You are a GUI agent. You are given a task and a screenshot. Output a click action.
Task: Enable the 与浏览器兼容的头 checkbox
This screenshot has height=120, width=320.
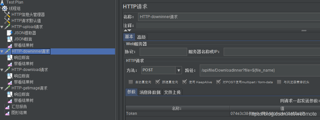tap(279, 82)
